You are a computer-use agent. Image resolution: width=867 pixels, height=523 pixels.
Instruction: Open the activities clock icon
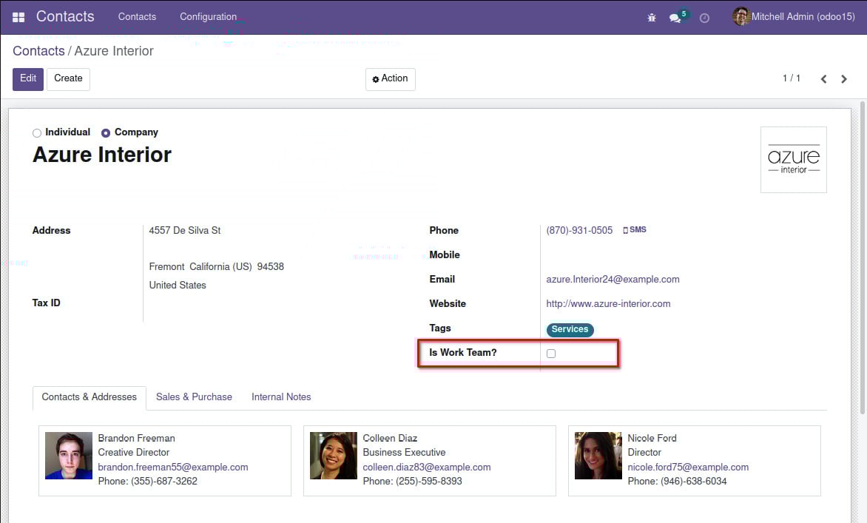[x=704, y=18]
